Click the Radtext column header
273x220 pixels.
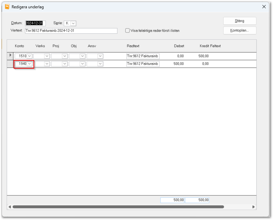[133, 46]
